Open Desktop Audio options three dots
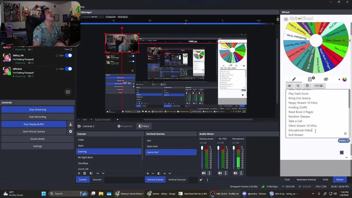 pos(209,173)
